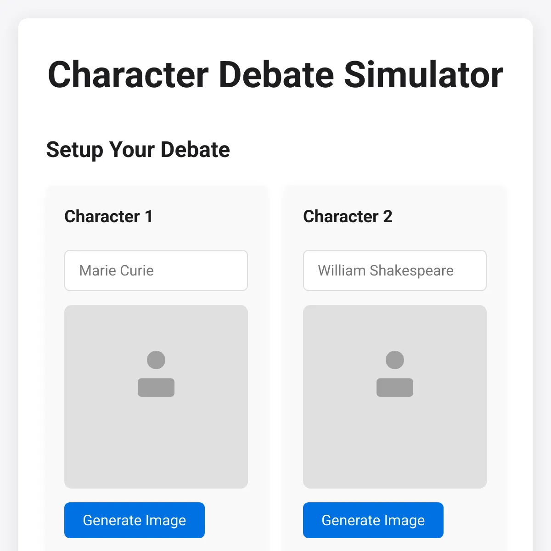The image size is (551, 551).
Task: Click the person avatar icon for Character 1
Action: click(x=156, y=374)
